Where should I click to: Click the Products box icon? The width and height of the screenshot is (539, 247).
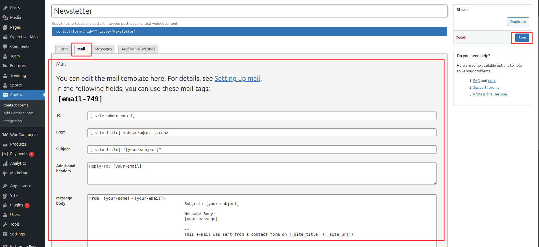point(5,144)
